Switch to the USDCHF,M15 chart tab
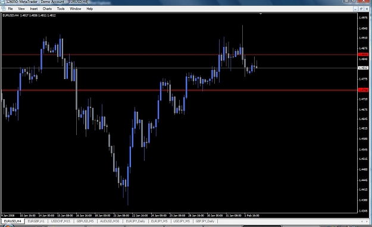The height and width of the screenshot is (227, 372). point(61,221)
